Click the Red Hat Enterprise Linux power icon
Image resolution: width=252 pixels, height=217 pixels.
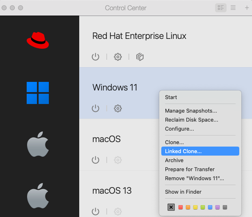pyautogui.click(x=96, y=57)
